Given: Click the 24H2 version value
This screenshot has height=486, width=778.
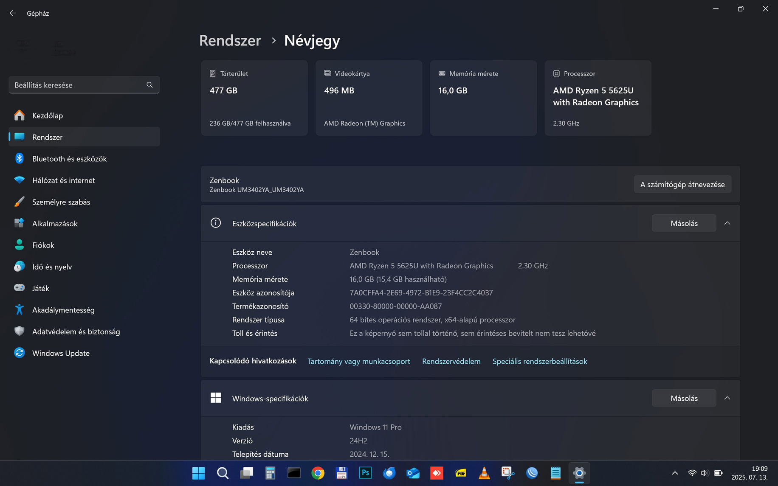Looking at the screenshot, I should point(358,441).
